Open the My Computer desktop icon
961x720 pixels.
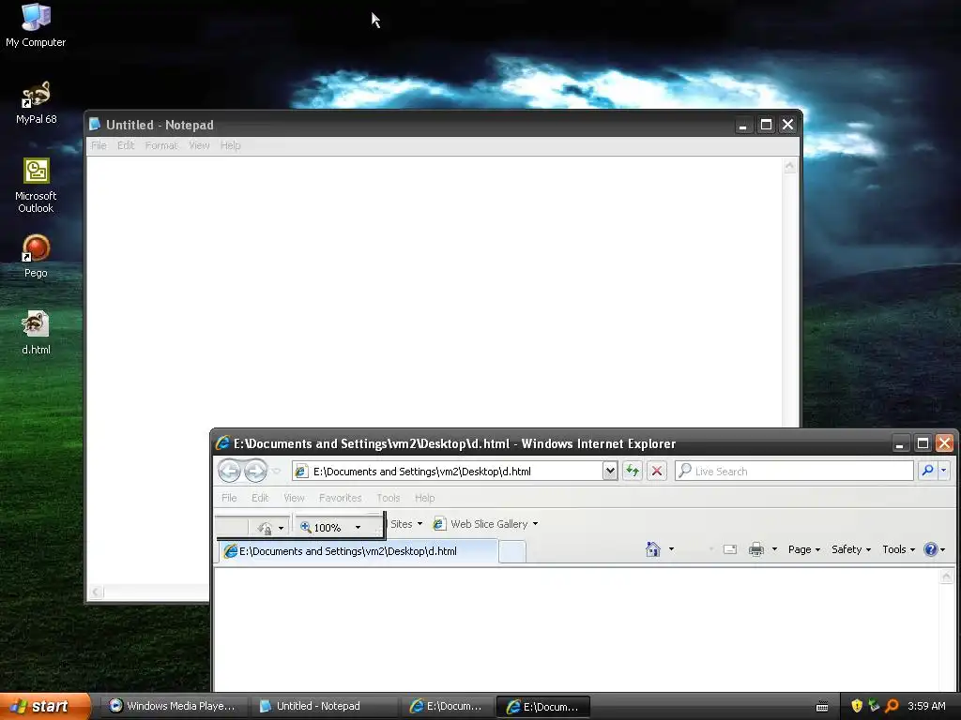click(36, 24)
